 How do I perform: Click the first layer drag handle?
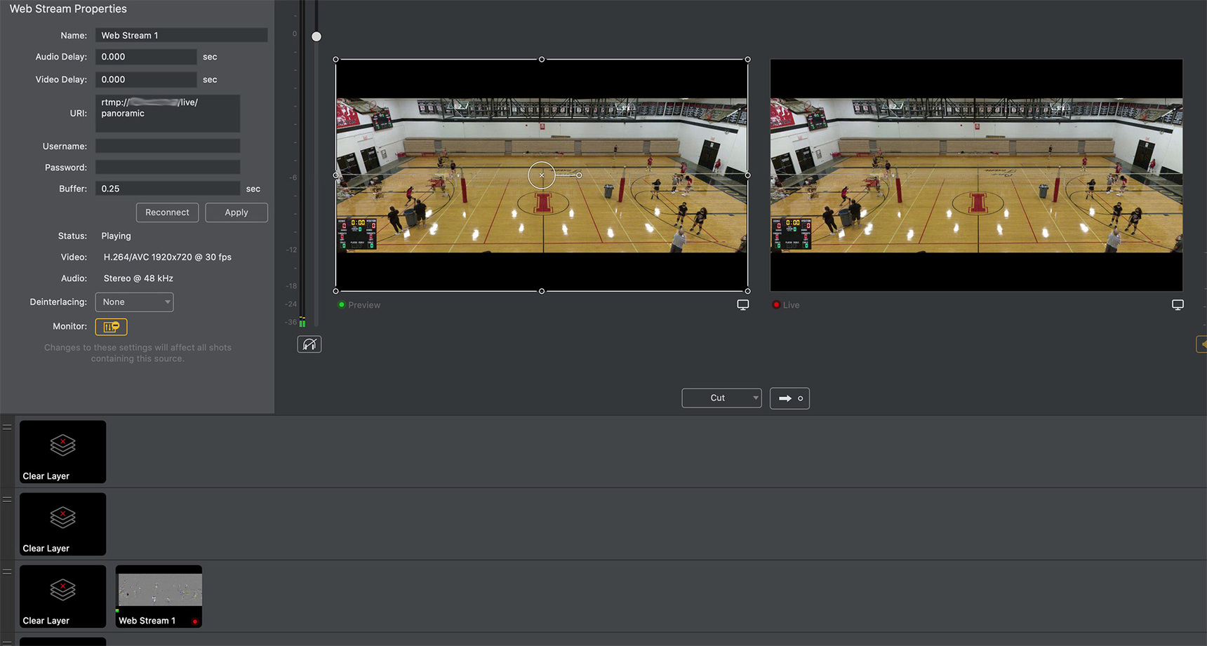click(7, 427)
